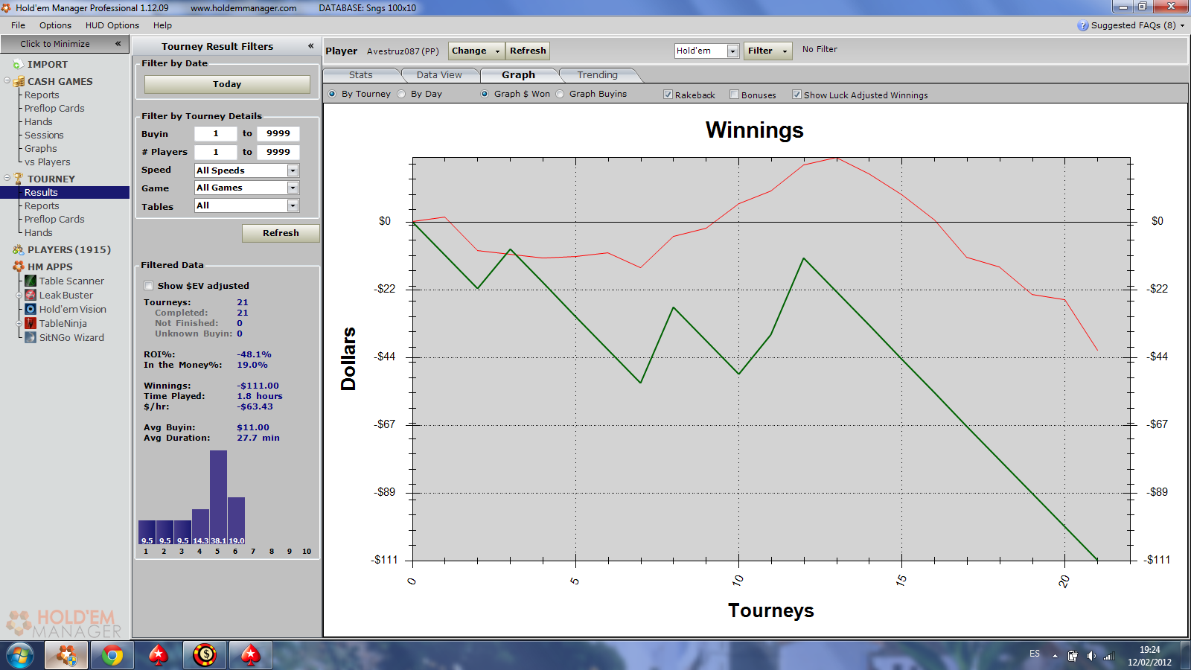Viewport: 1191px width, 670px height.
Task: Select Graph Buyins radio button
Action: coord(560,94)
